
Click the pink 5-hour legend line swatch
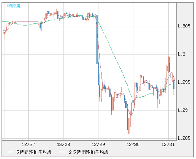(10, 152)
